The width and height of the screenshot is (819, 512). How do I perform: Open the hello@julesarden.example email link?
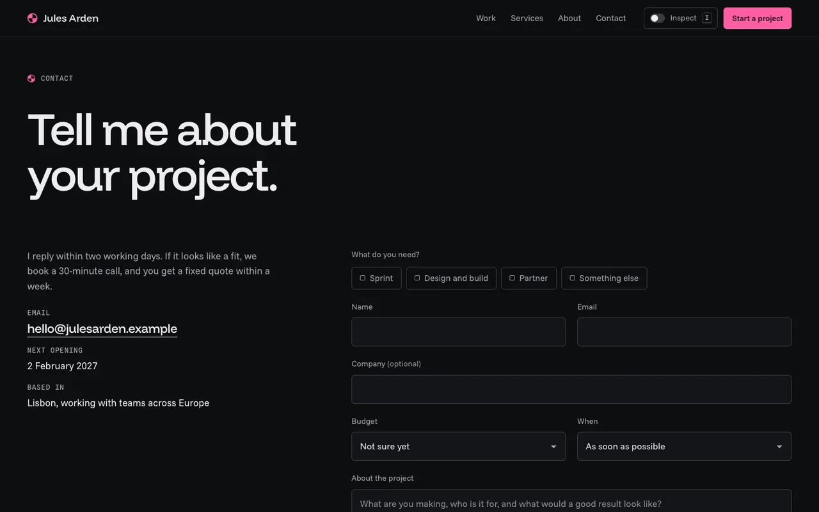tap(102, 329)
